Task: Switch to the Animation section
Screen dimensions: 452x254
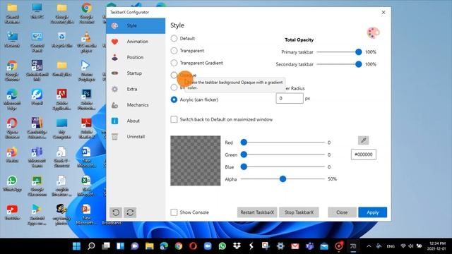Action: click(x=136, y=42)
